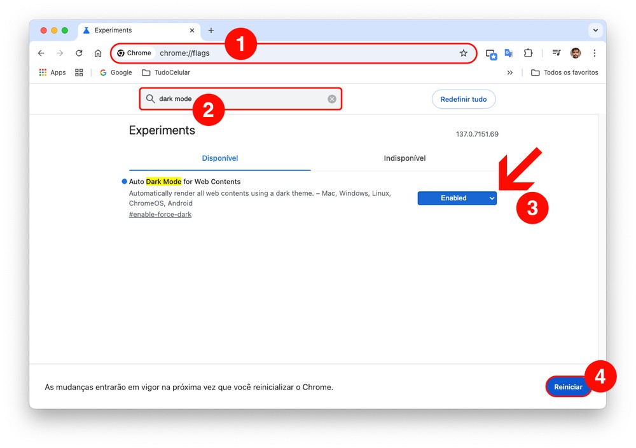Open the Extensions puzzle icon
Screen dimensions: 636x448
pyautogui.click(x=528, y=53)
